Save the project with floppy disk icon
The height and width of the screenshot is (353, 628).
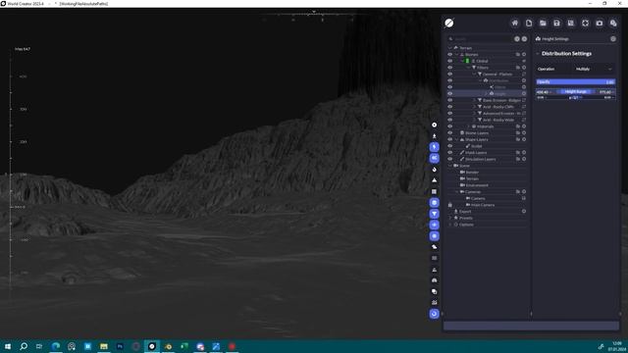coord(556,24)
